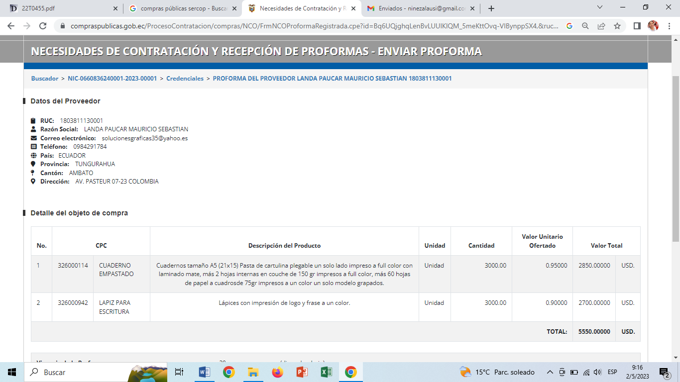Click the zoom magnifier icon in address bar
This screenshot has height=382, width=680.
tap(585, 26)
